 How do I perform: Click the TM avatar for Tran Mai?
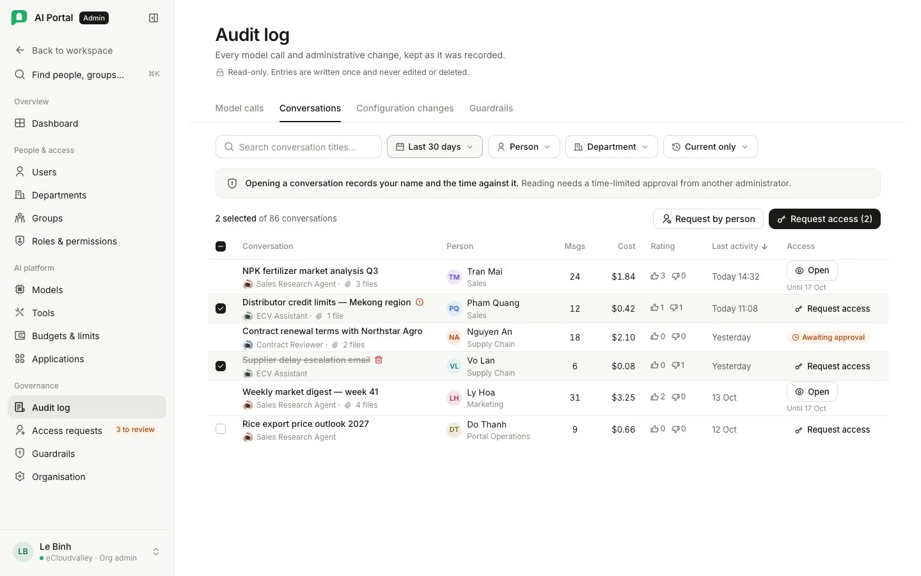(454, 277)
